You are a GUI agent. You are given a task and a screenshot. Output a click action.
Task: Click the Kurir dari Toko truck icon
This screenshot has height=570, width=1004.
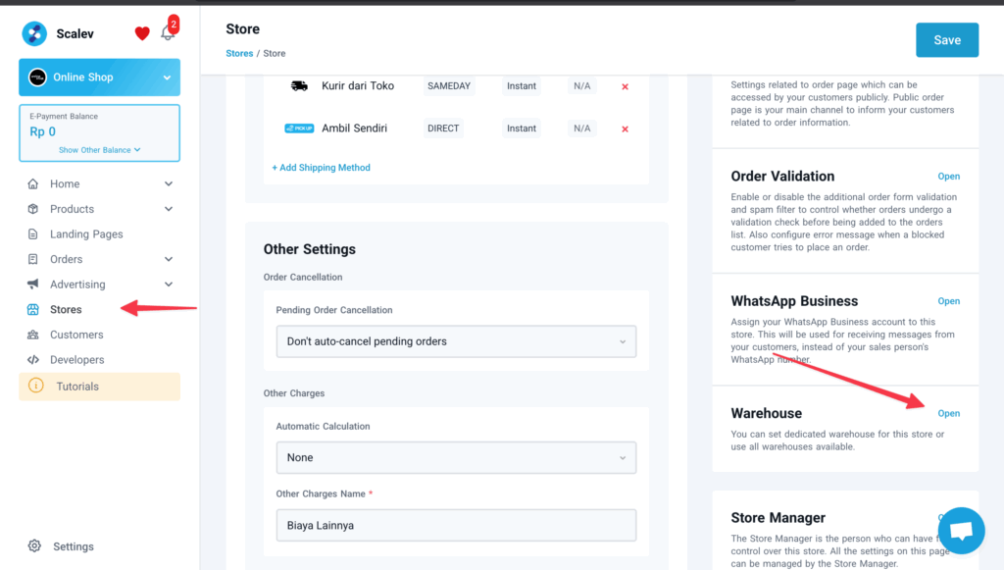pyautogui.click(x=299, y=85)
